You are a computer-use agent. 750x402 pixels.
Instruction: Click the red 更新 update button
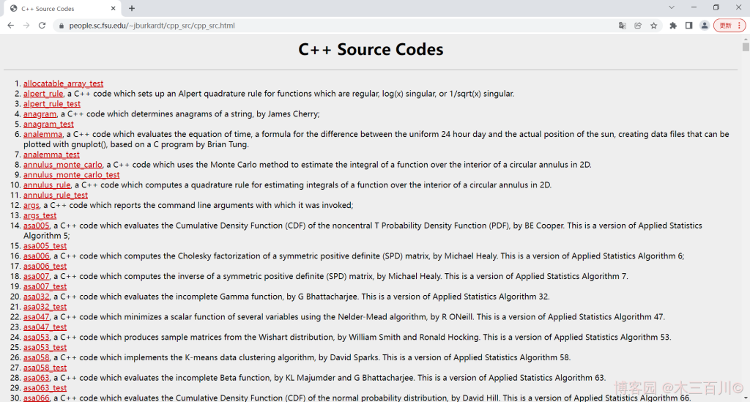point(729,26)
